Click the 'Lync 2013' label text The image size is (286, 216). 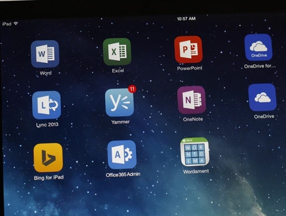point(47,125)
